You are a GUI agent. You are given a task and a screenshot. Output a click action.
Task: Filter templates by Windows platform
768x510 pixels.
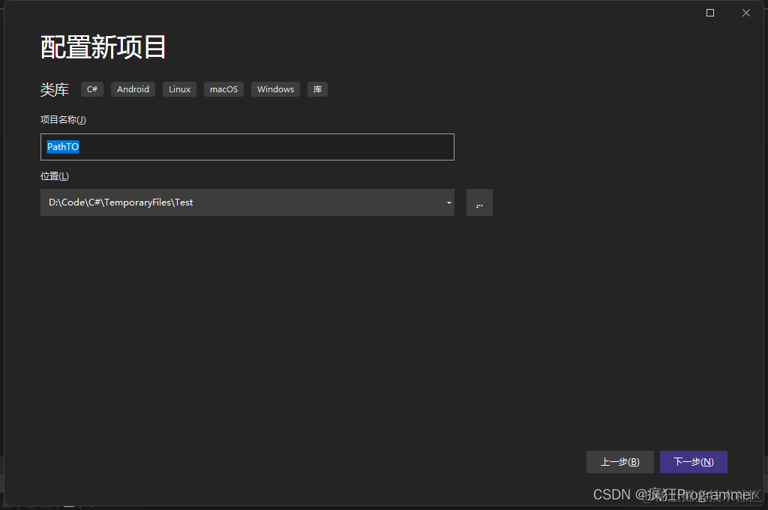coord(274,88)
